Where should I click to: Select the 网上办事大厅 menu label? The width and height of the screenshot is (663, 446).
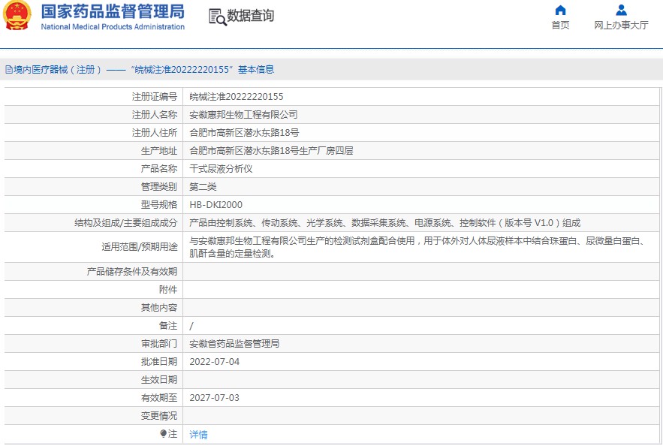pos(621,25)
